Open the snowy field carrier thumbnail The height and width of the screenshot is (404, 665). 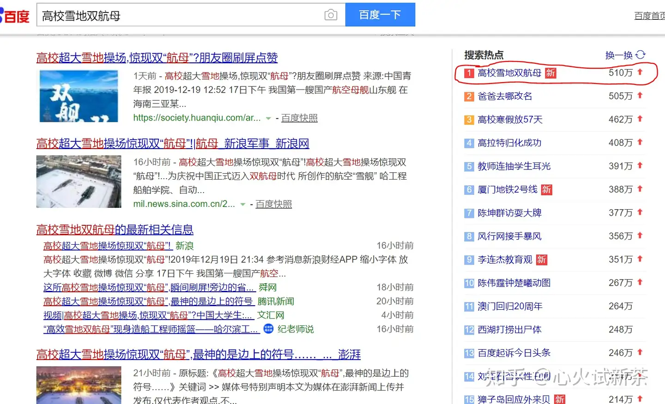[x=79, y=181]
